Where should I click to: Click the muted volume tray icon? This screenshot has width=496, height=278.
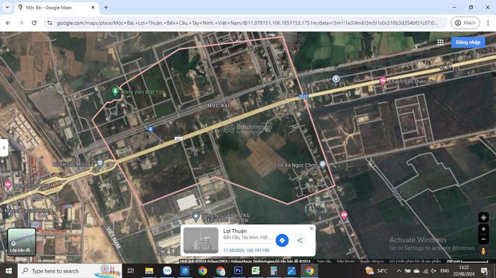click(x=434, y=271)
